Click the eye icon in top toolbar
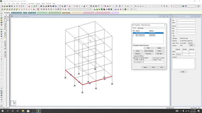The image size is (202, 113). click(x=108, y=6)
